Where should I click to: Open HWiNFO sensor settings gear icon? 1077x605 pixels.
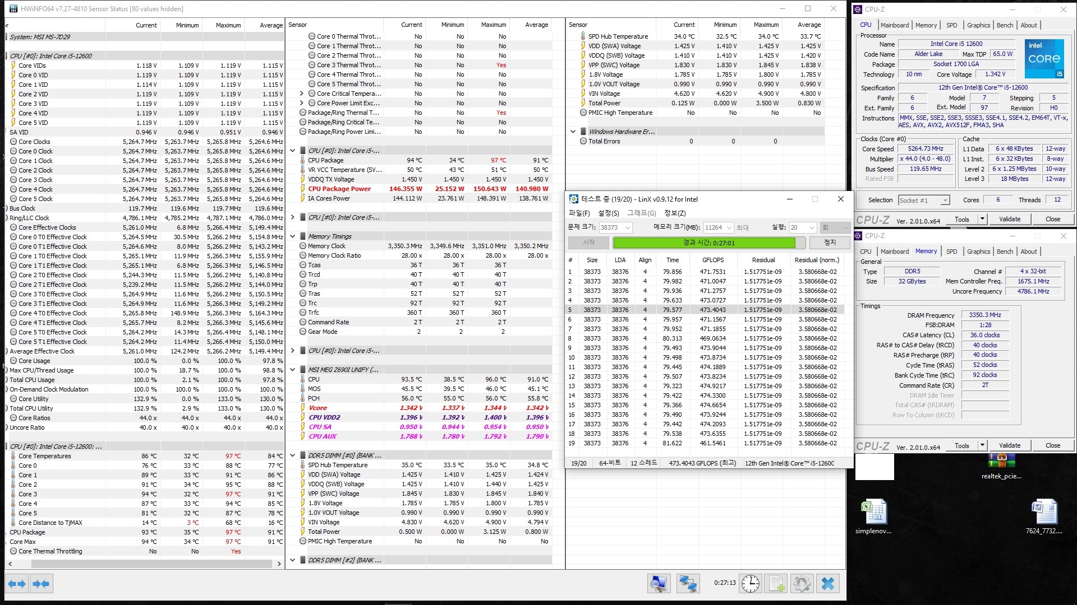pyautogui.click(x=802, y=584)
